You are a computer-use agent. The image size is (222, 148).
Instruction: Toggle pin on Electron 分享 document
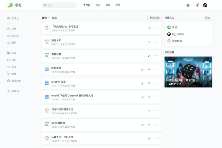pyautogui.click(x=149, y=83)
